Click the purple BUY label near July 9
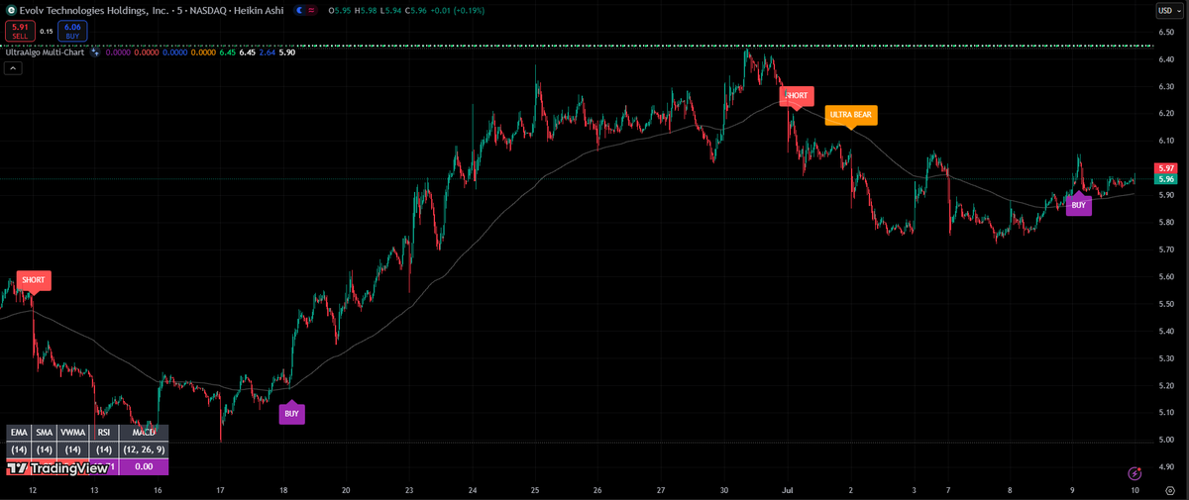 (1079, 206)
